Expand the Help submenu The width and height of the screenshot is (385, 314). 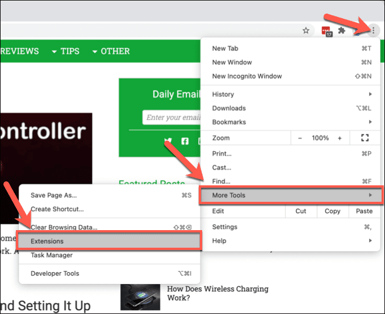pyautogui.click(x=291, y=241)
